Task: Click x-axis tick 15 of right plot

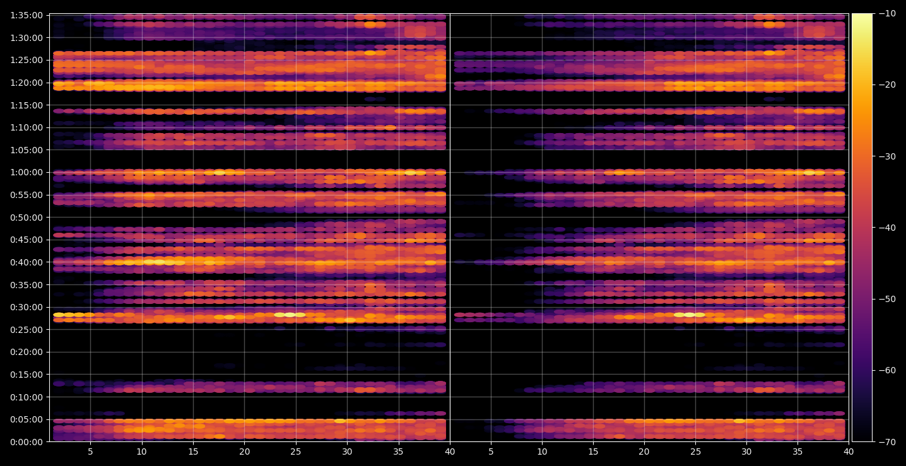Action: point(593,452)
